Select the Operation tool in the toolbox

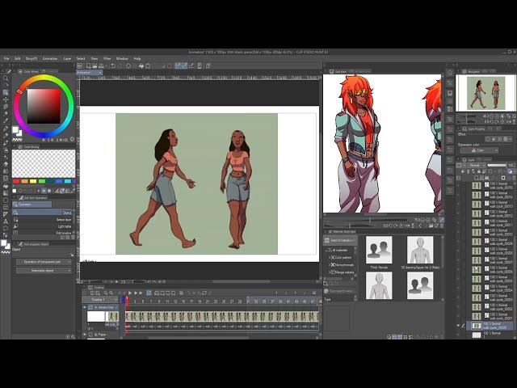click(6, 92)
